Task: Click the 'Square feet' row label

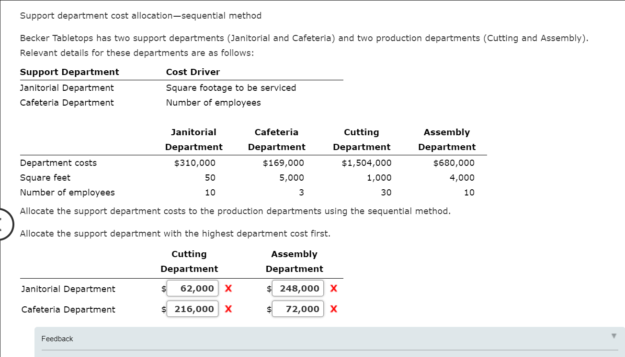Action: [45, 178]
